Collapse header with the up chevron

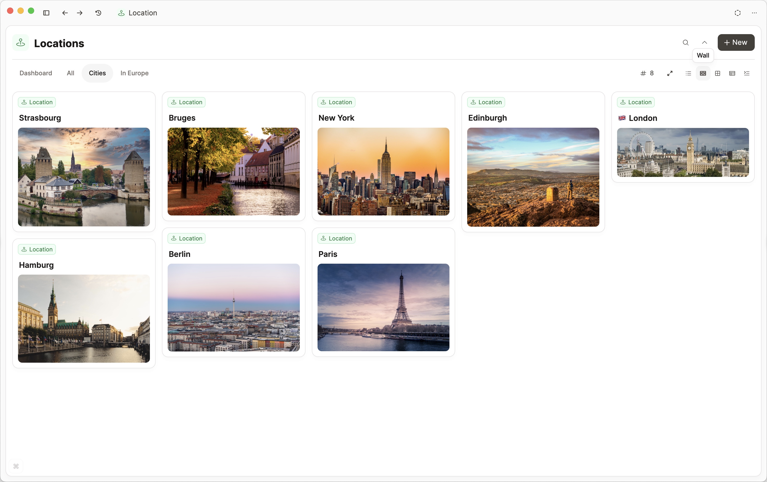[x=704, y=42]
